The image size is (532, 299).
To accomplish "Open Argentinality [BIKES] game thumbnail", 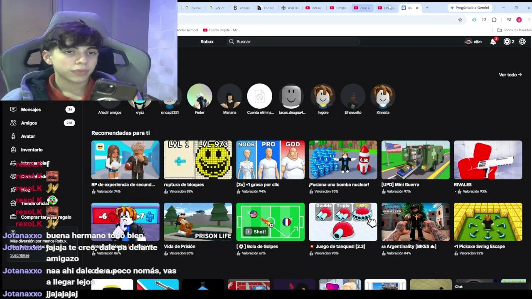I will pyautogui.click(x=415, y=222).
